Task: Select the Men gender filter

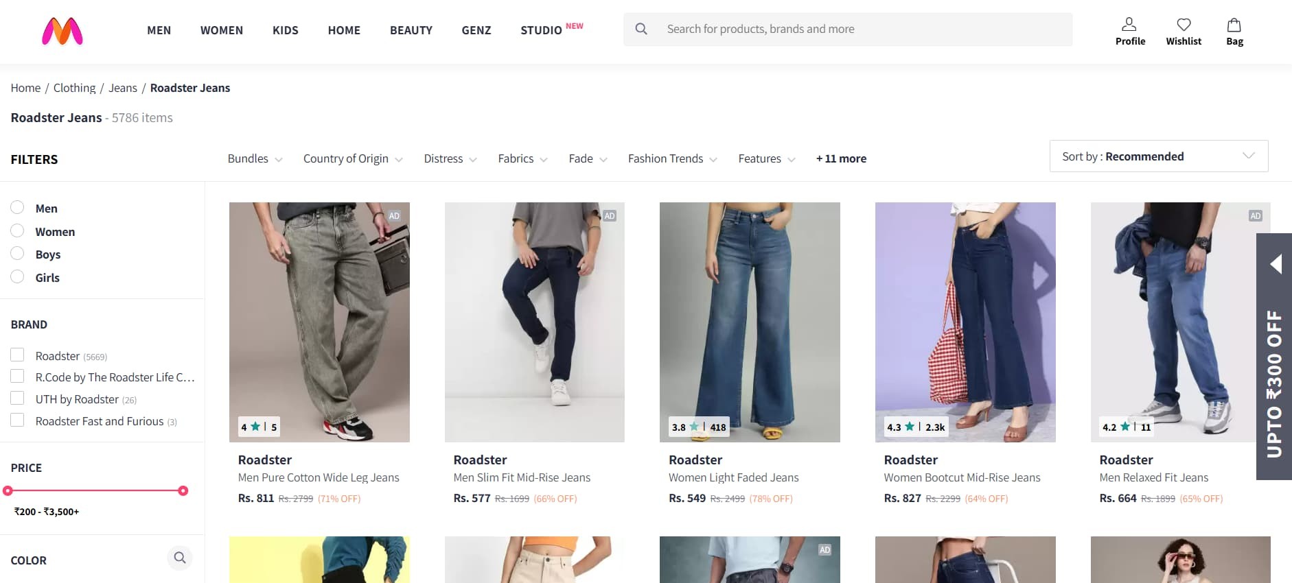Action: pyautogui.click(x=17, y=208)
